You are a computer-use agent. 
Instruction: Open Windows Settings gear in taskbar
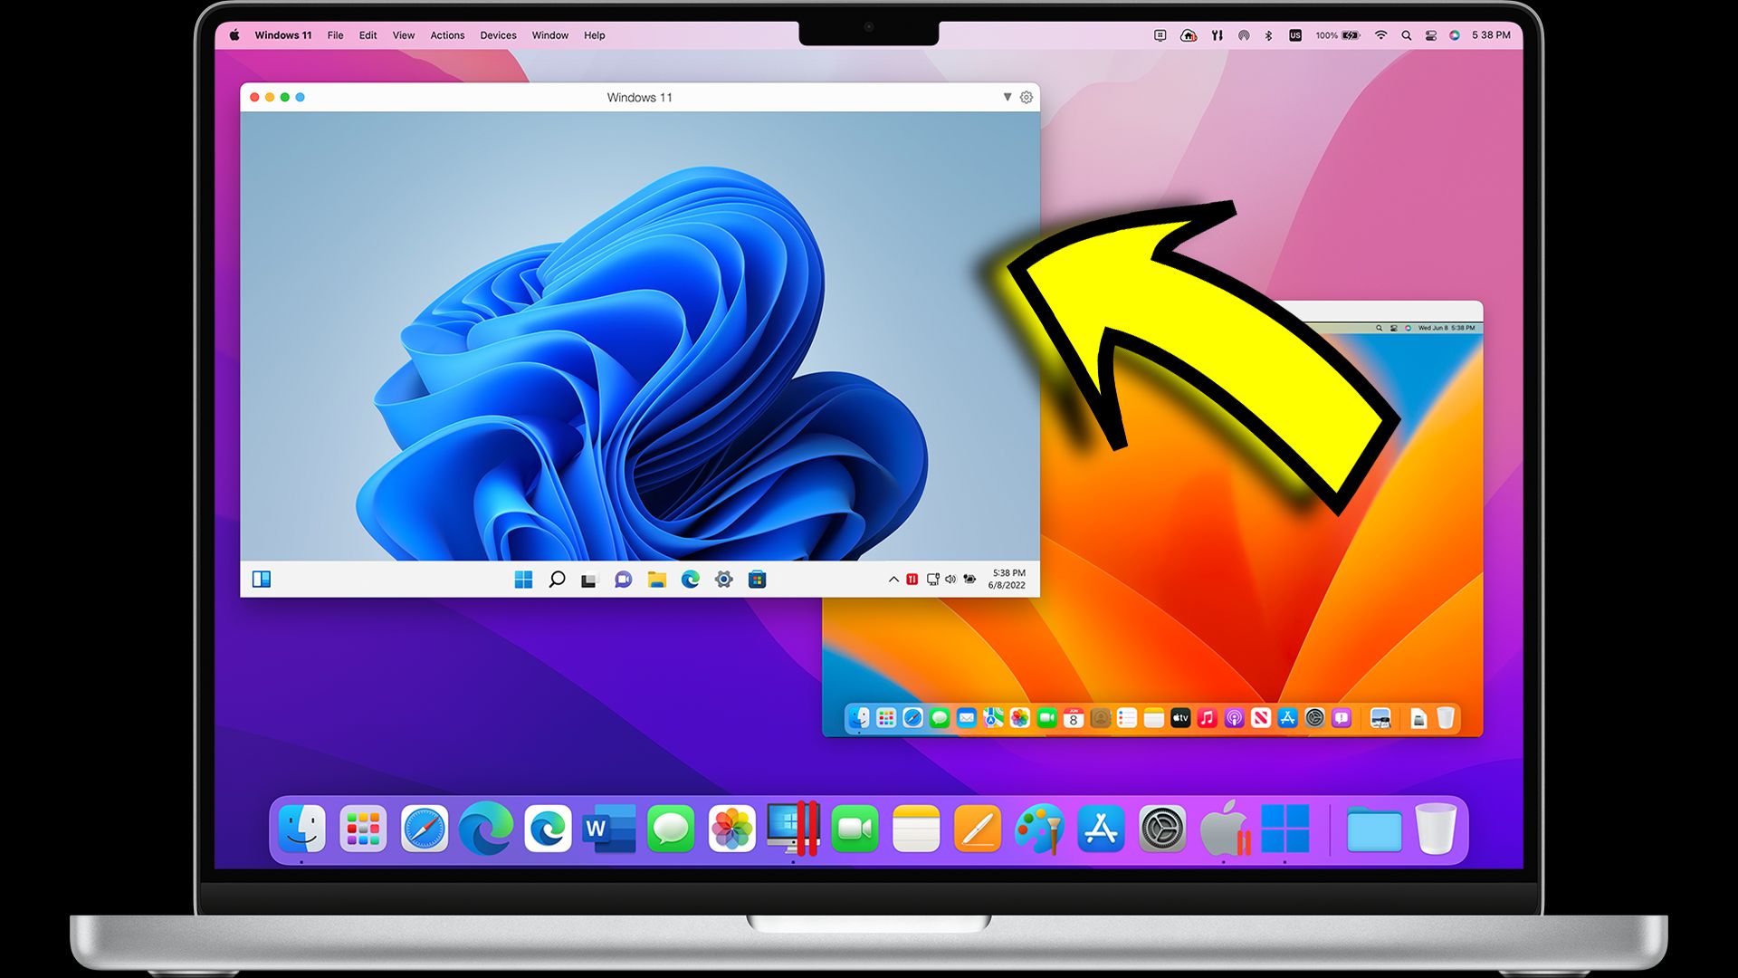pyautogui.click(x=723, y=580)
